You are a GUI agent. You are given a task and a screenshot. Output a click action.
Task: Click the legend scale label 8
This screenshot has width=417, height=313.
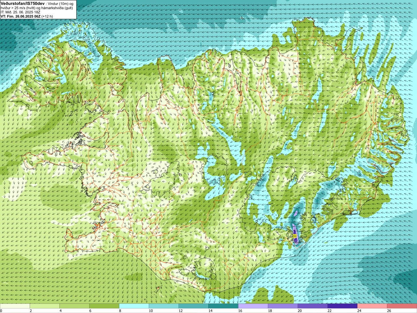pos(120,311)
